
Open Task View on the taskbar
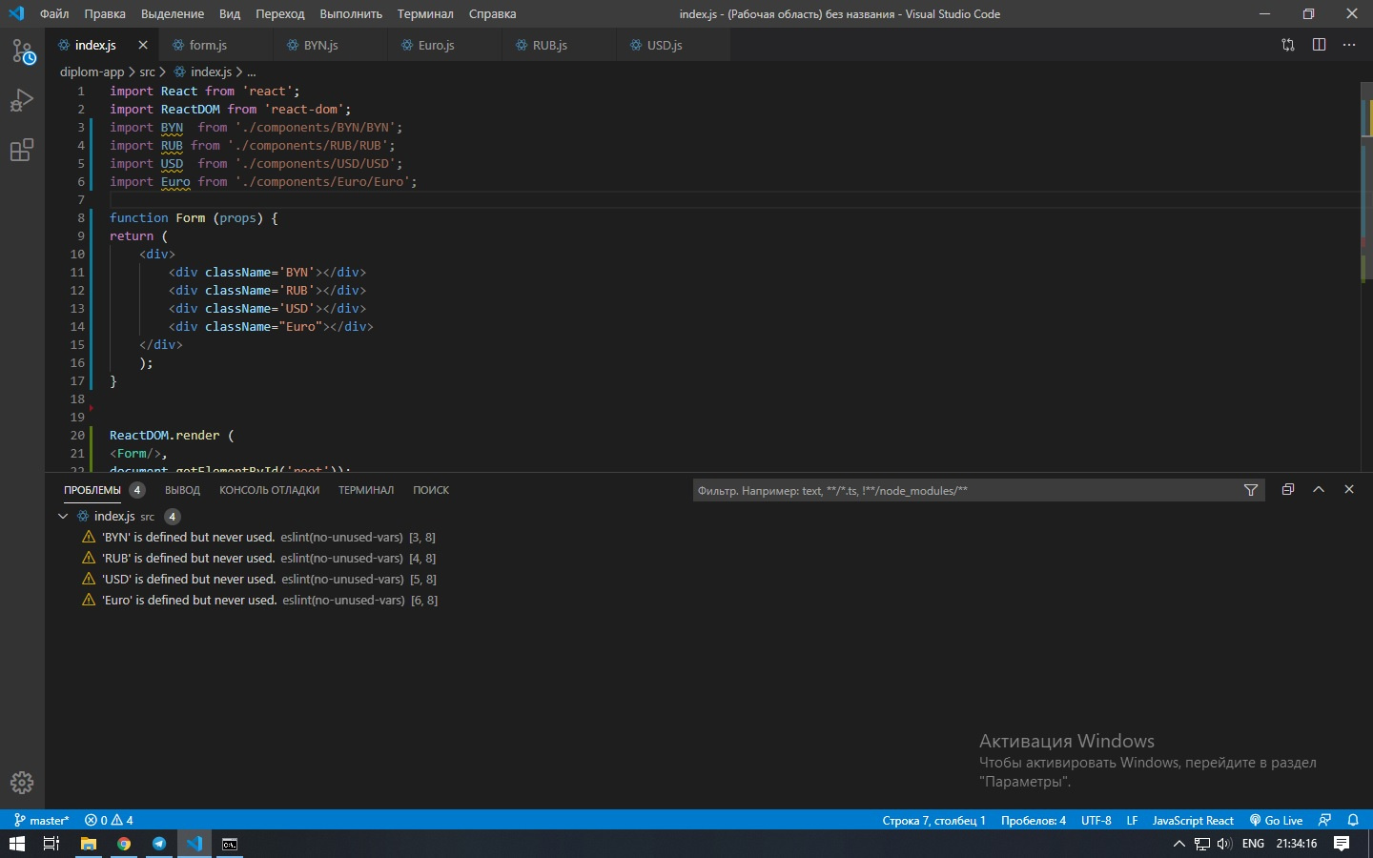(51, 844)
